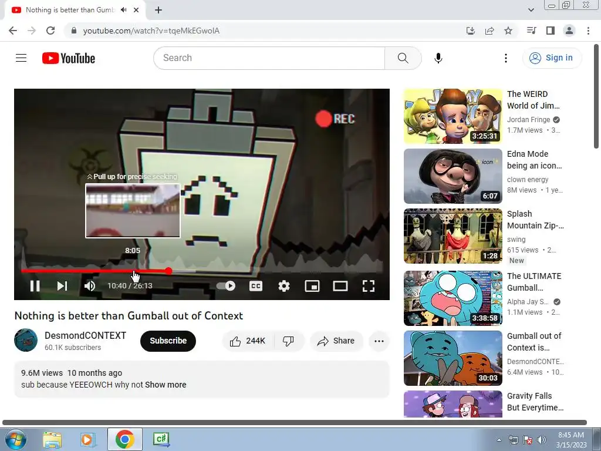Screen dimensions: 601x451
Task: Sign in to YouTube
Action: pos(552,58)
